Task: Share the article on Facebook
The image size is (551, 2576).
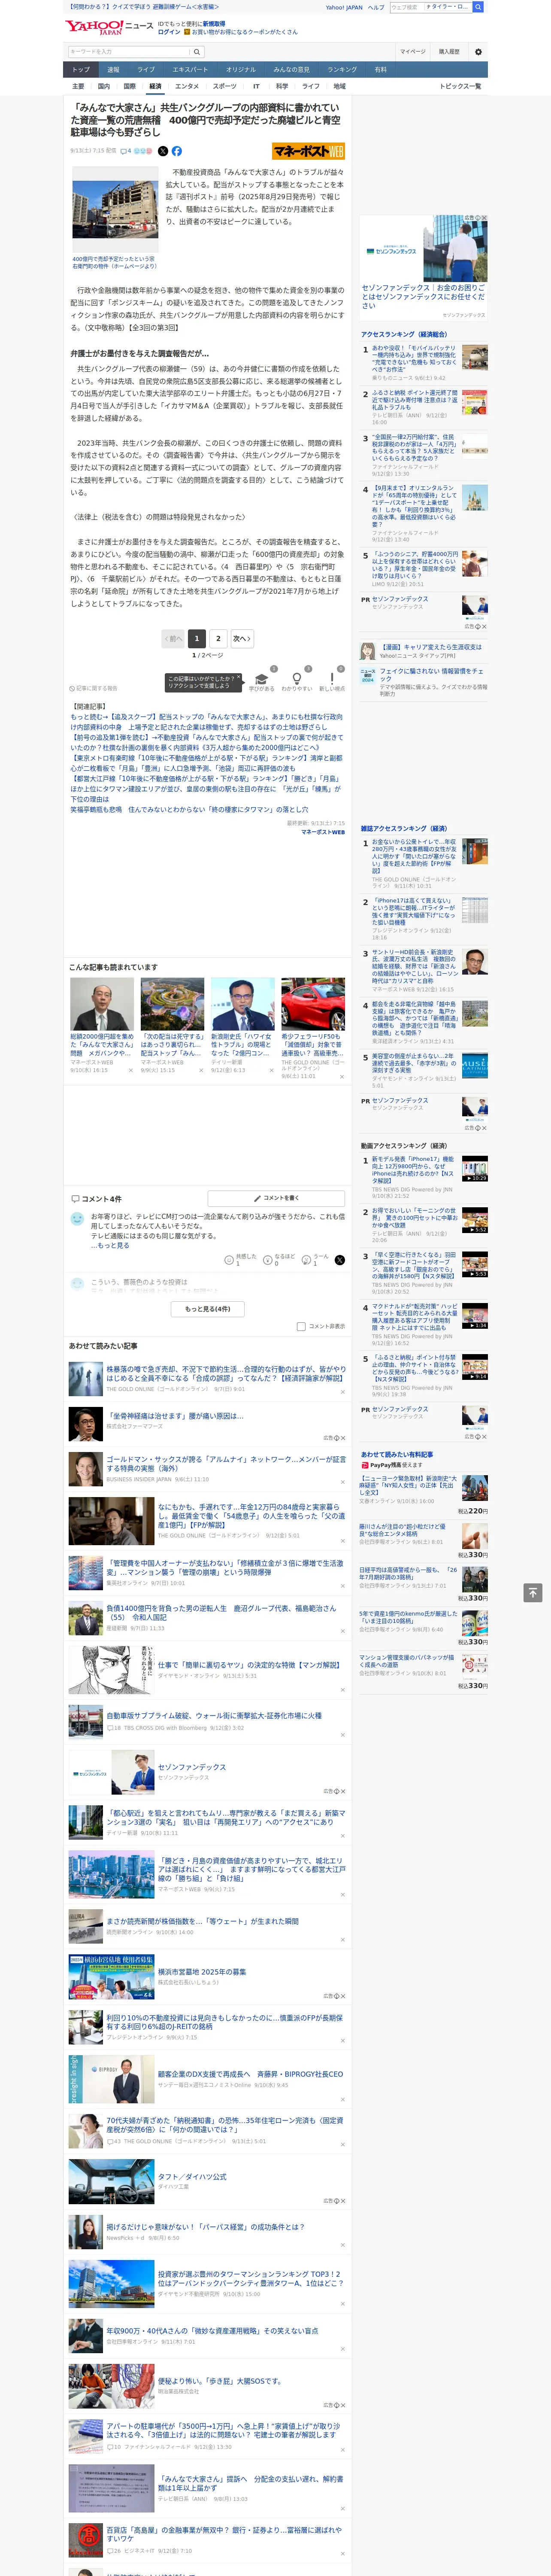Action: pyautogui.click(x=177, y=151)
